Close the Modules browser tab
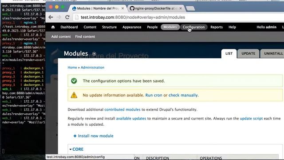Image resolution: width=284 pixels, height=160 pixels. tap(122, 8)
